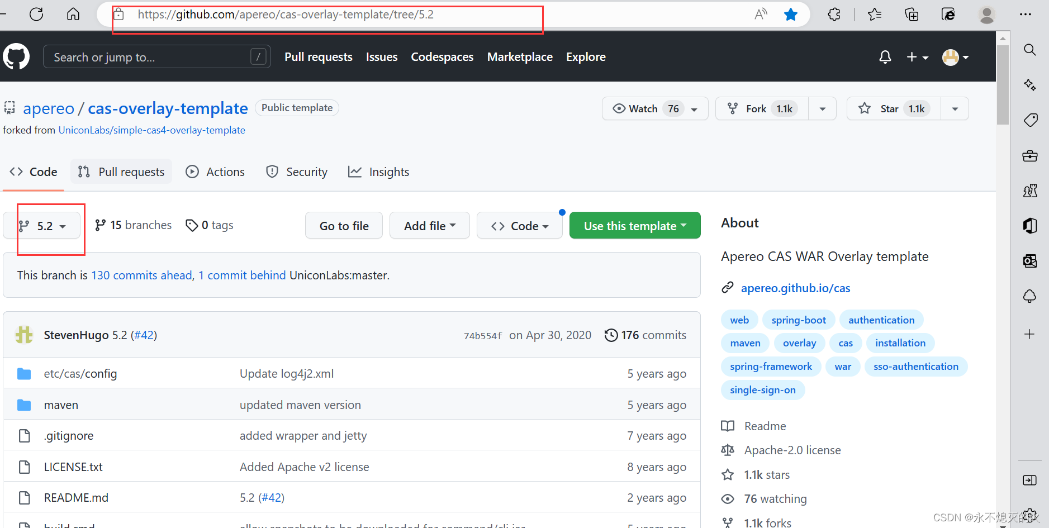Open commit hash 74b554f
Screen dimensions: 1049x528
[483, 335]
